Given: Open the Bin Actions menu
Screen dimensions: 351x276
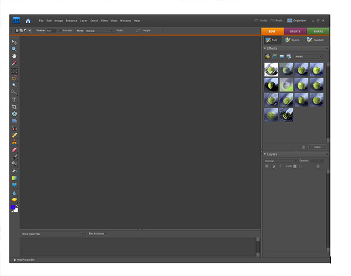Looking at the screenshot, I should click(x=97, y=233).
